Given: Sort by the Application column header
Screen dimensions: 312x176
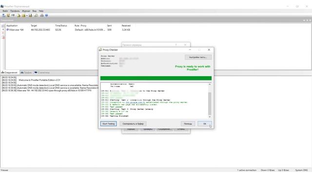Looking at the screenshot, I should tap(12, 25).
